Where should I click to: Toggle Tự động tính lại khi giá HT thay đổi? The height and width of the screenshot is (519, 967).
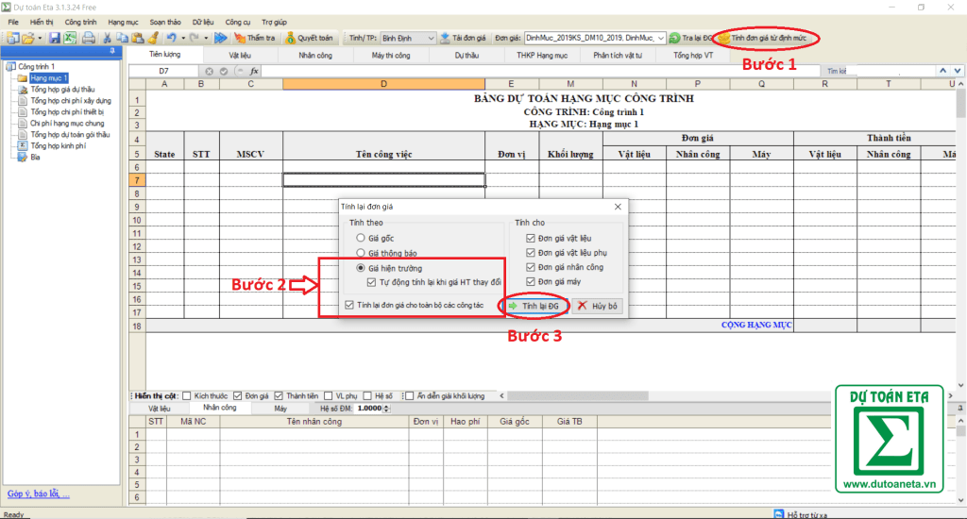coord(371,282)
